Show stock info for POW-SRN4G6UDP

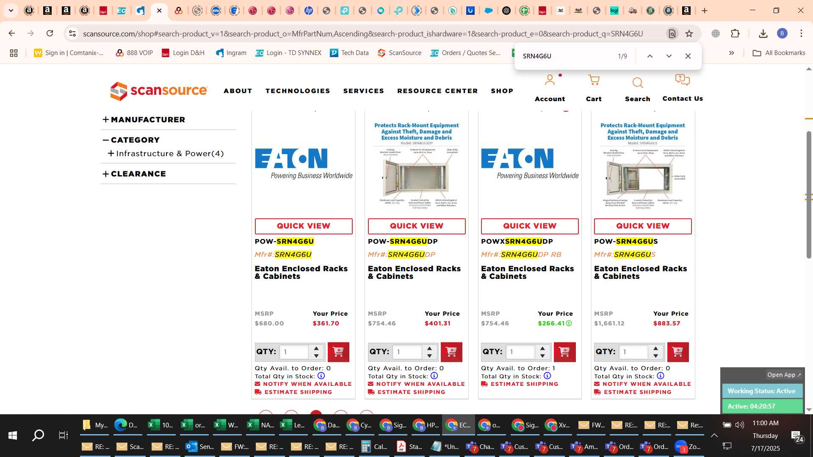coord(434,376)
